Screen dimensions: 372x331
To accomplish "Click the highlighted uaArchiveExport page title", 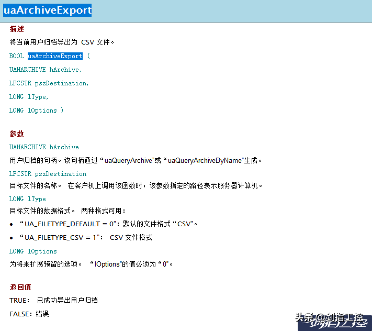I will 47,10.
